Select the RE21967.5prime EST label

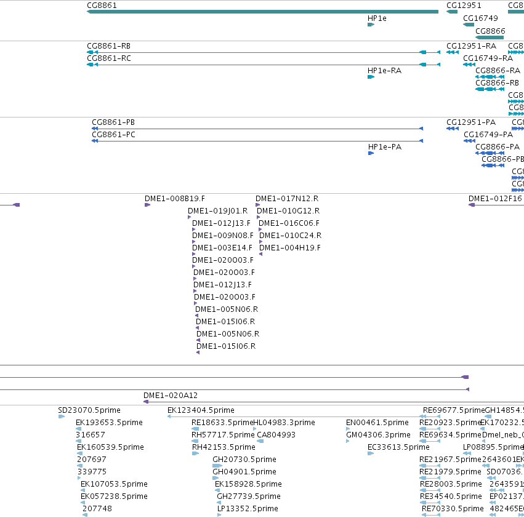pos(450,459)
